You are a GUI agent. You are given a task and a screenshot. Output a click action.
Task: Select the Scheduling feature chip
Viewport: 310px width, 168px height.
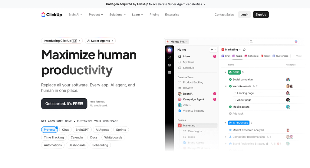coord(100,145)
